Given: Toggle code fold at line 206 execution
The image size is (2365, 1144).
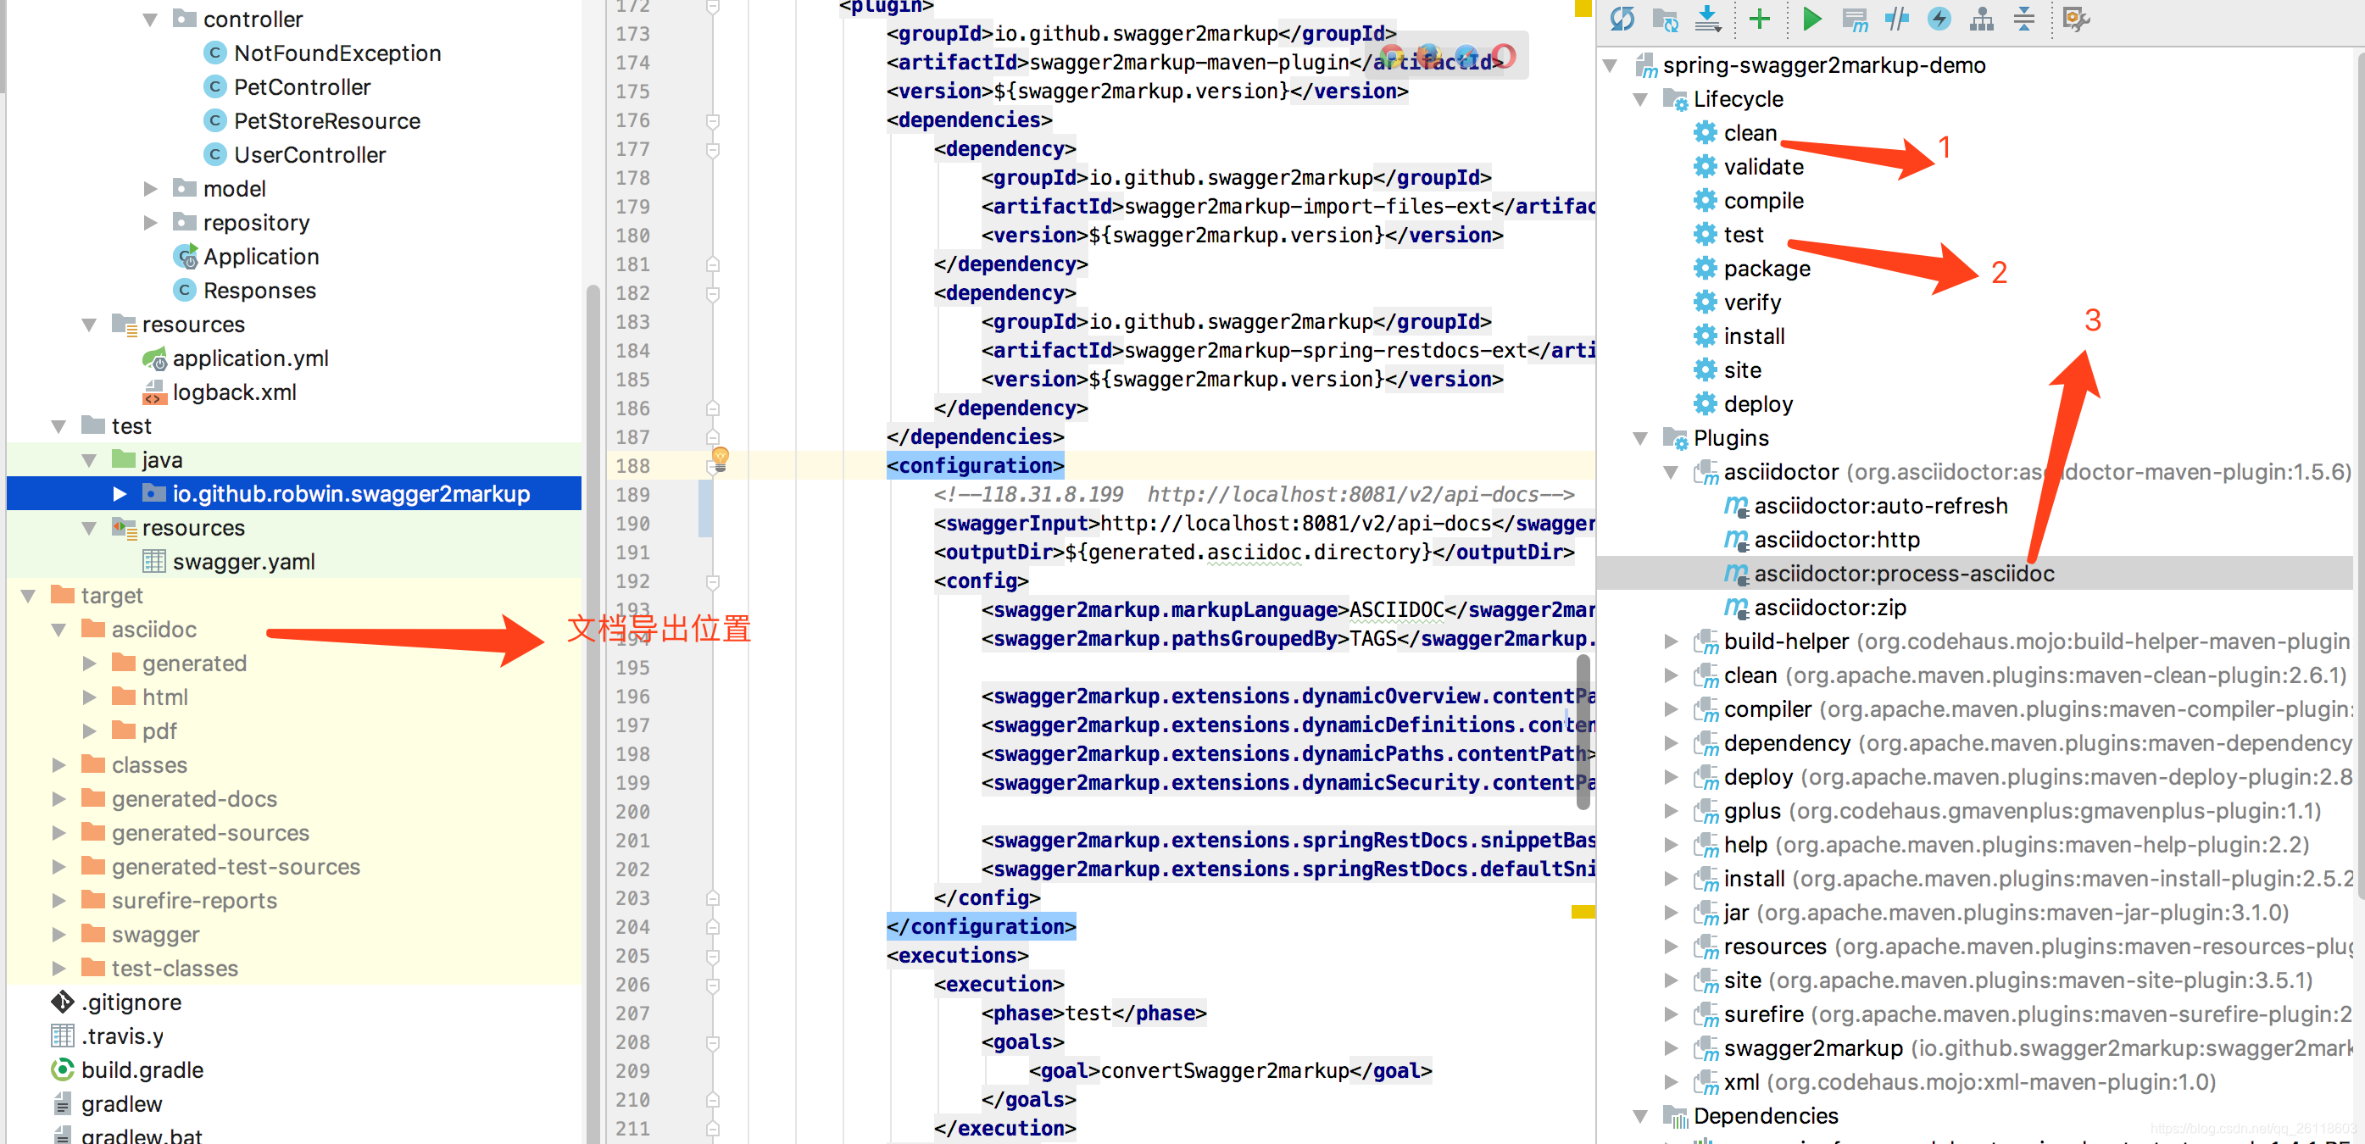Looking at the screenshot, I should click(712, 984).
